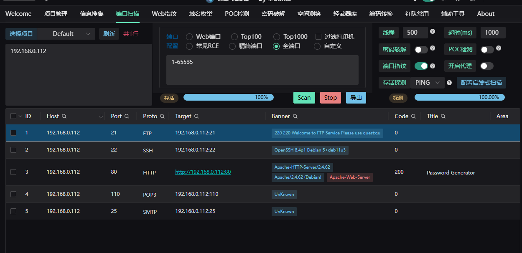This screenshot has width=522, height=253.
Task: Open the 密码破解 tab in top navigation
Action: [273, 14]
